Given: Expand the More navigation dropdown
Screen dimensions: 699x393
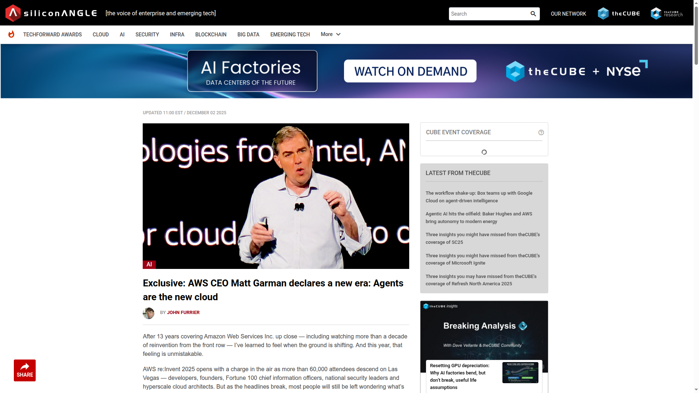Looking at the screenshot, I should (330, 34).
